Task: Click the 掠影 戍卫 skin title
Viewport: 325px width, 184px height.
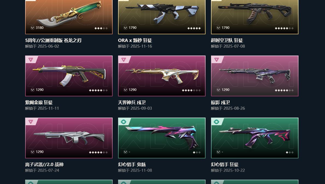Action: click(x=220, y=102)
